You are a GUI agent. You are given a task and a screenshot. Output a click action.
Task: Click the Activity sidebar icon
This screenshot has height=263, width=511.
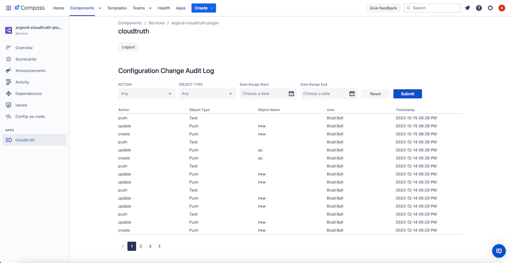pos(9,82)
